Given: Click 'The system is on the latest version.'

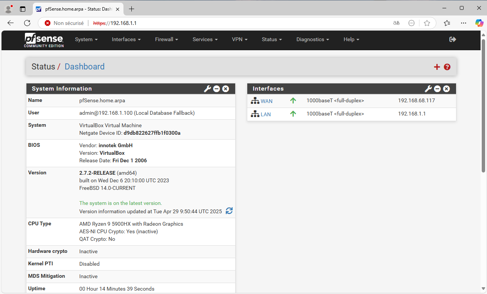Looking at the screenshot, I should click(x=120, y=203).
